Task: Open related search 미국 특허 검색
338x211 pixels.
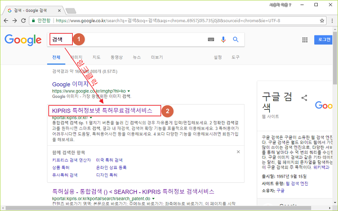Action: click(109, 160)
